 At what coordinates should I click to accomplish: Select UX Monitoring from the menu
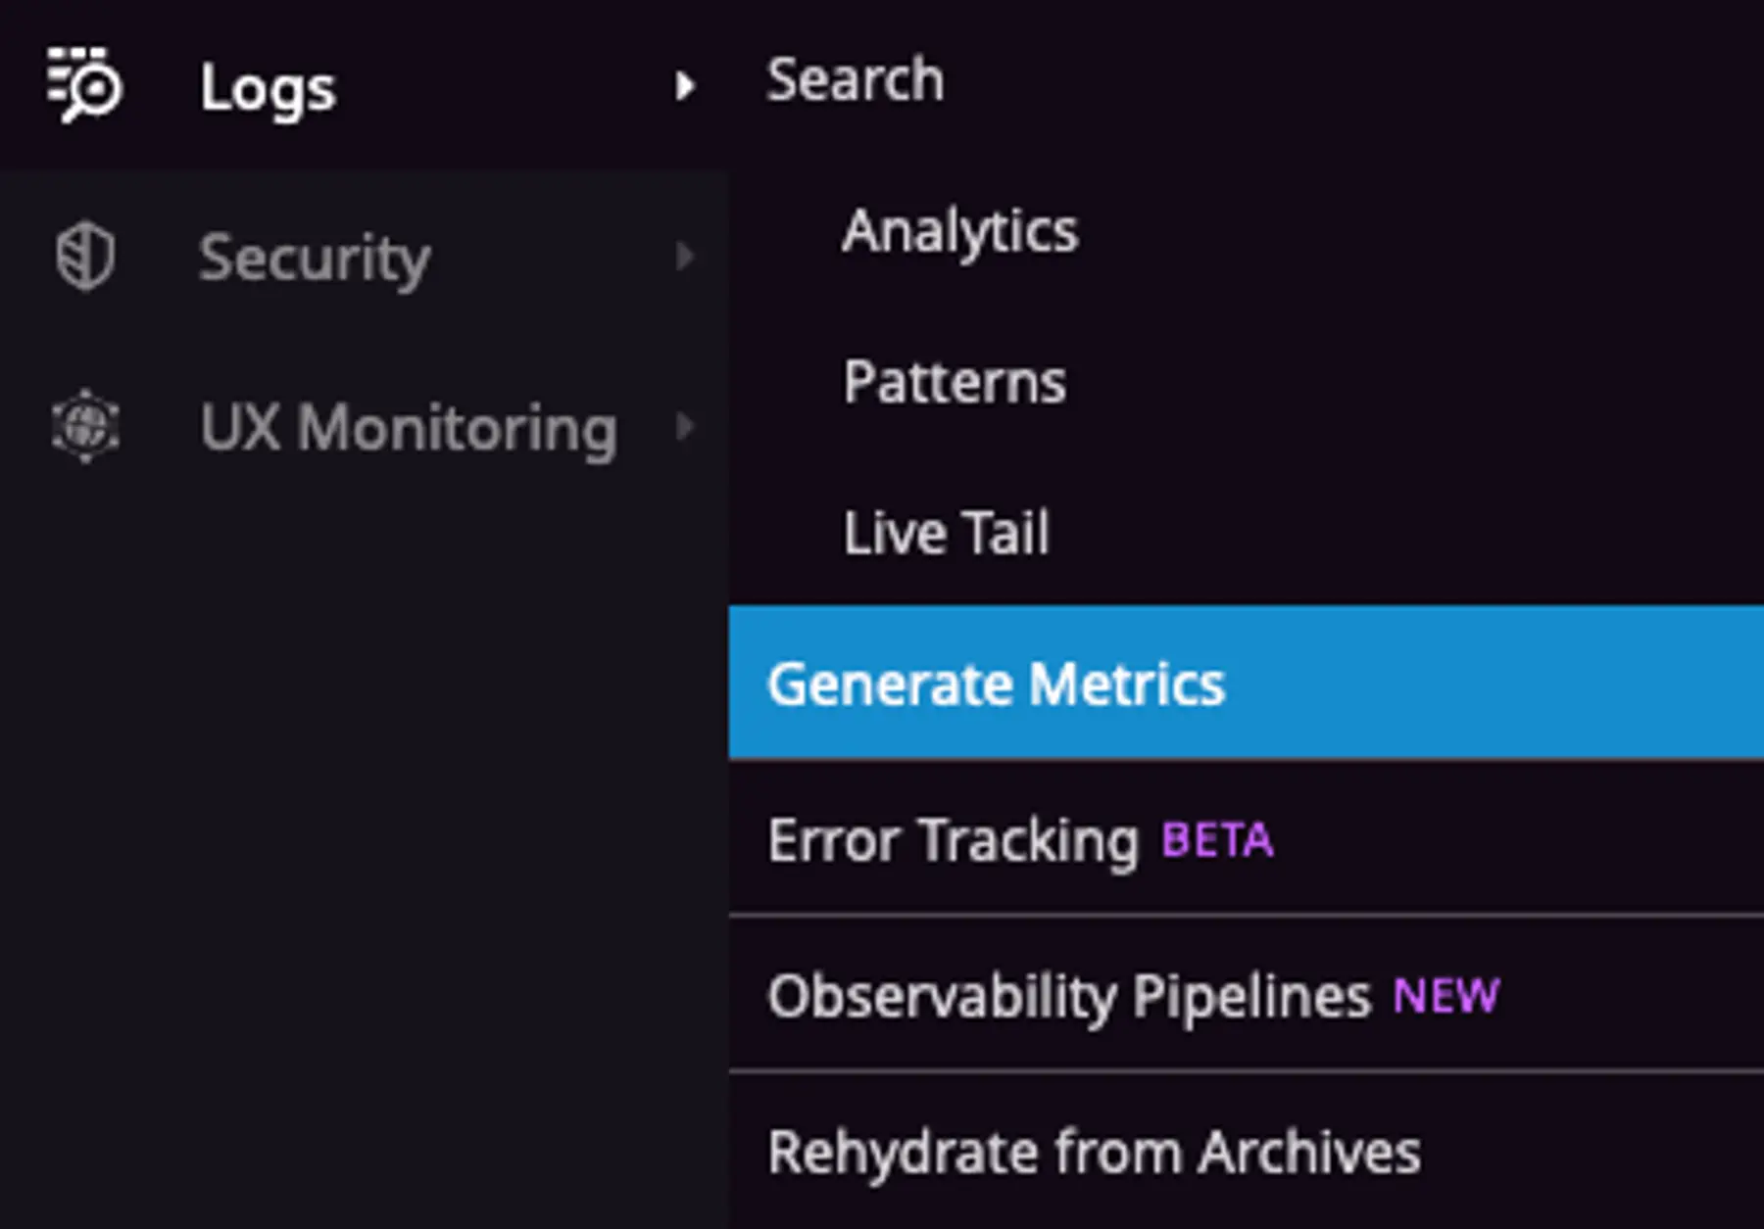pos(410,428)
